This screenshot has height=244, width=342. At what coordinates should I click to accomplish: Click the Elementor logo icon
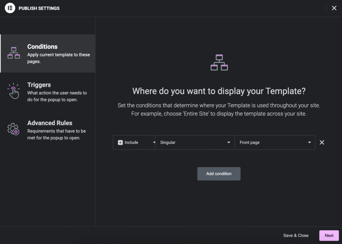pyautogui.click(x=10, y=8)
